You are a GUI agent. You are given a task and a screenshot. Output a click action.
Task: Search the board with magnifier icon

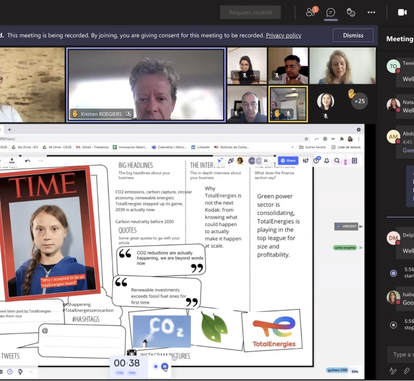(337, 161)
